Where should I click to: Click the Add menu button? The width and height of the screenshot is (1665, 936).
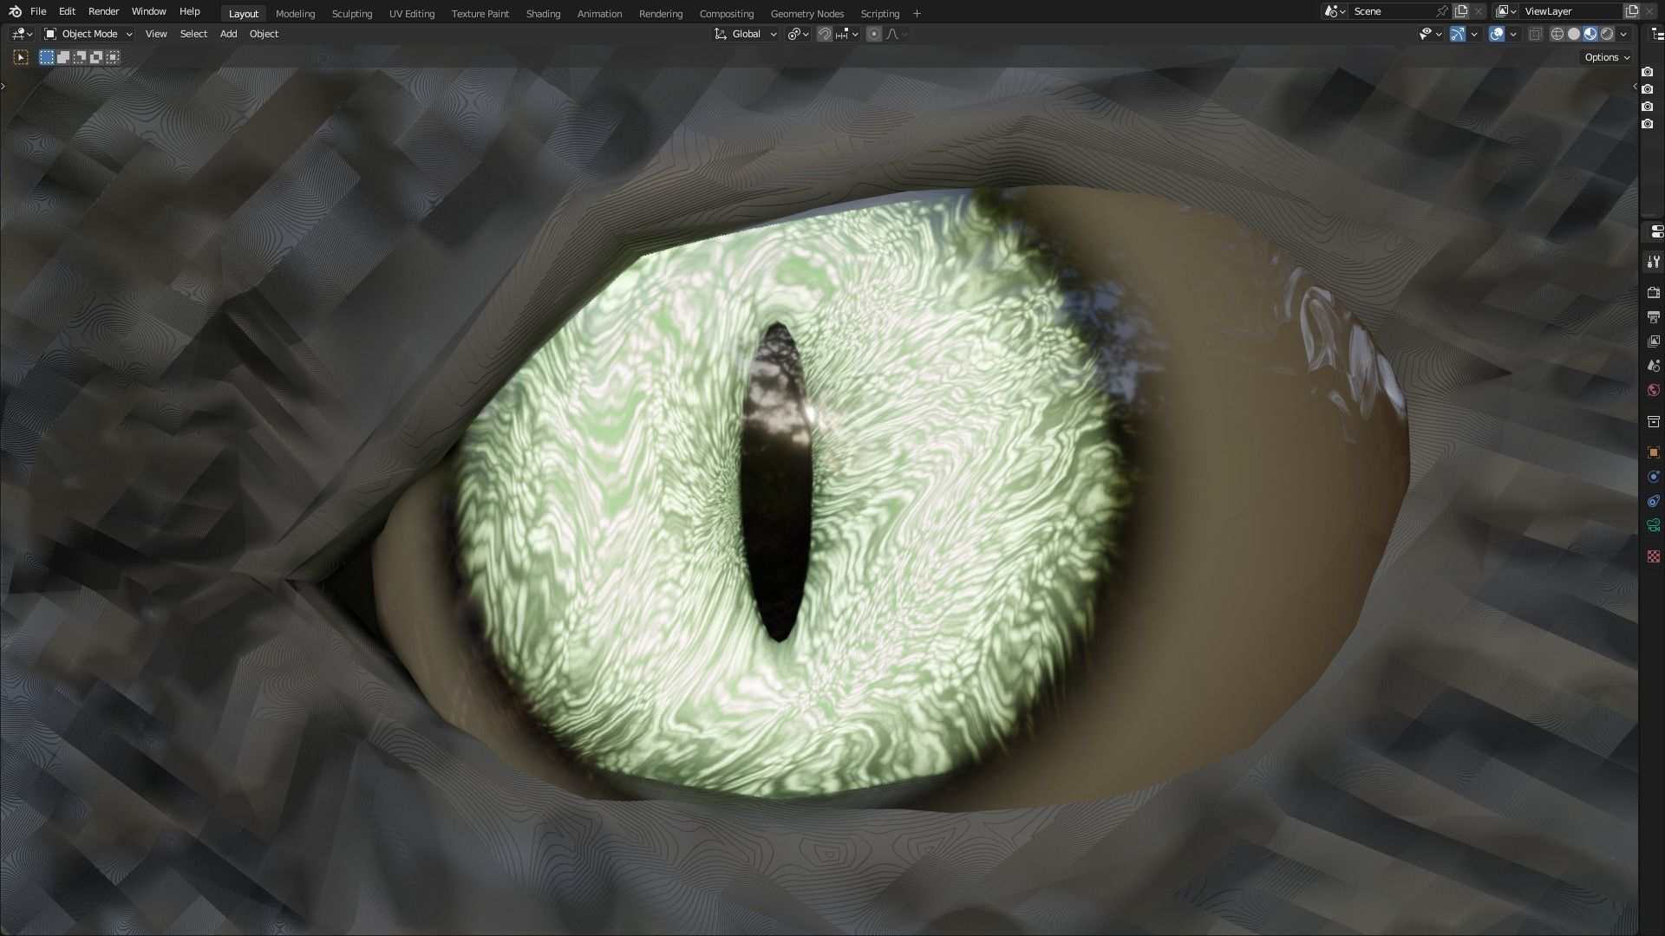228,34
